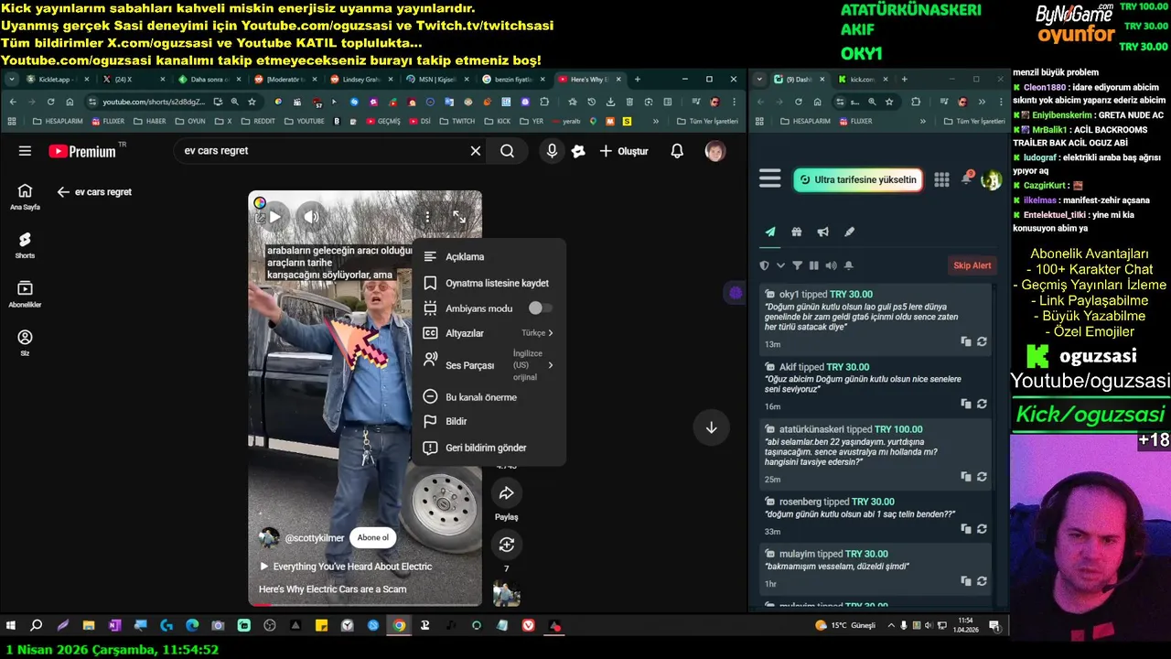Open the HESAPLARIM bookmarks folder in YouTube window
The height and width of the screenshot is (659, 1171).
click(59, 121)
